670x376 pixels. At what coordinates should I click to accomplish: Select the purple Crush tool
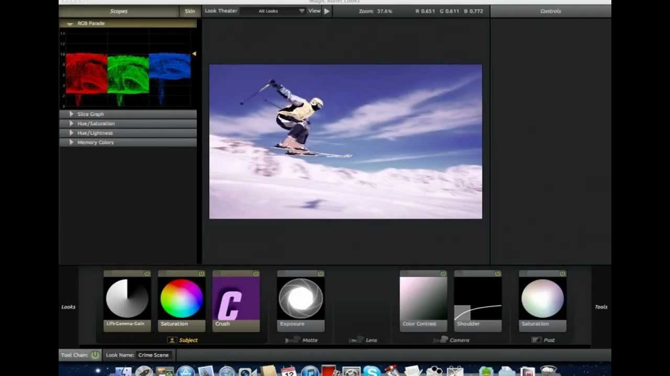tap(236, 301)
